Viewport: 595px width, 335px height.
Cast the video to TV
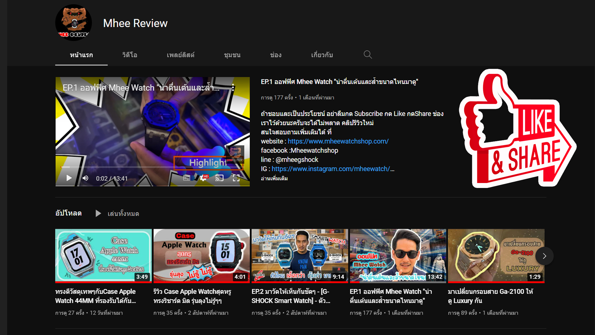pos(219,178)
